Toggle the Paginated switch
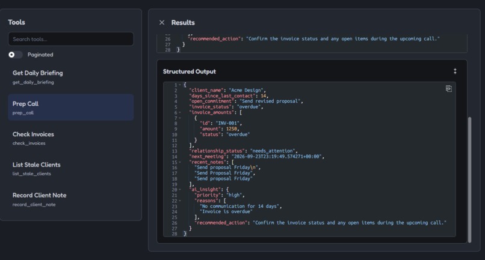Viewport: 485px width, 260px height. [15, 55]
